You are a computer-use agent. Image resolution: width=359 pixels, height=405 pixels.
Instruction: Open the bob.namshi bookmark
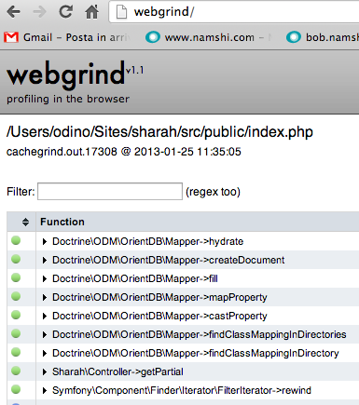(x=323, y=37)
